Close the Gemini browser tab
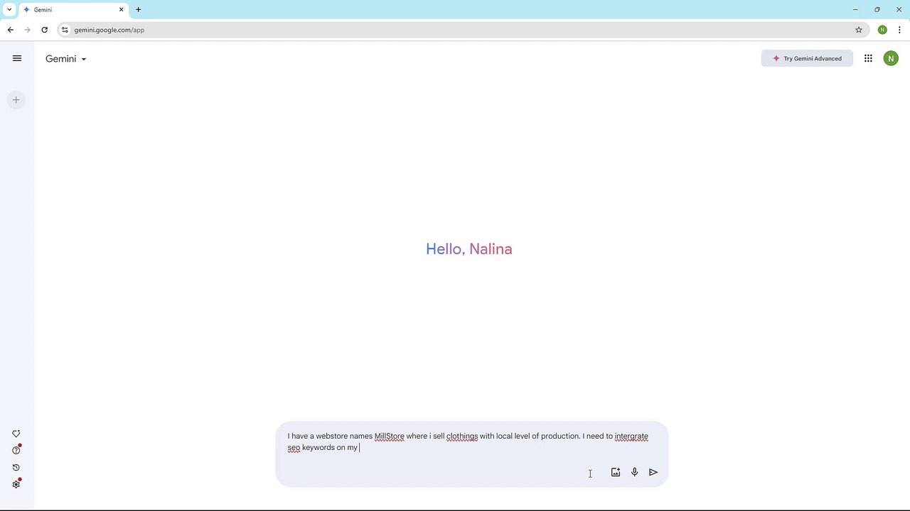The height and width of the screenshot is (511, 910). click(122, 10)
